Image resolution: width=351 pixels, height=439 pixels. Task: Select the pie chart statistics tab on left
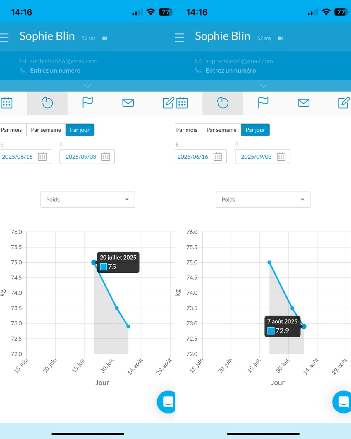[x=47, y=103]
